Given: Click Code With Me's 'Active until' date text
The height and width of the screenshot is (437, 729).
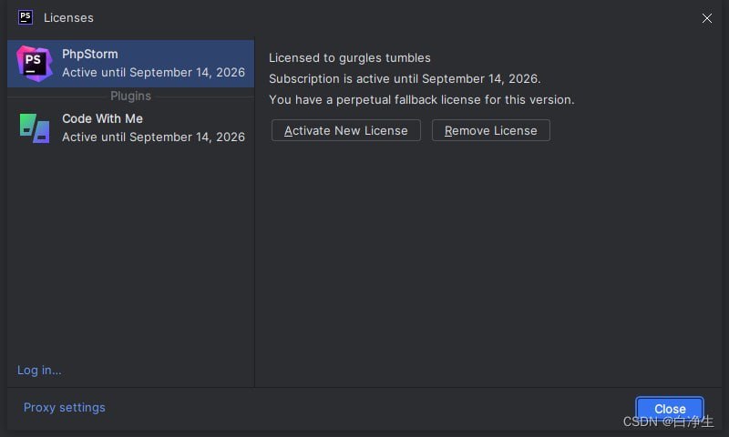Looking at the screenshot, I should point(153,137).
